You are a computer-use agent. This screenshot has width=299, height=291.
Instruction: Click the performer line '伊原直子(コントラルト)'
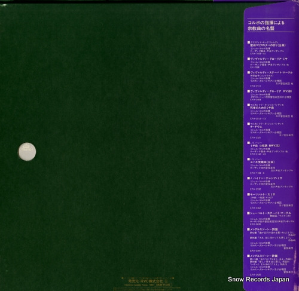262,76
